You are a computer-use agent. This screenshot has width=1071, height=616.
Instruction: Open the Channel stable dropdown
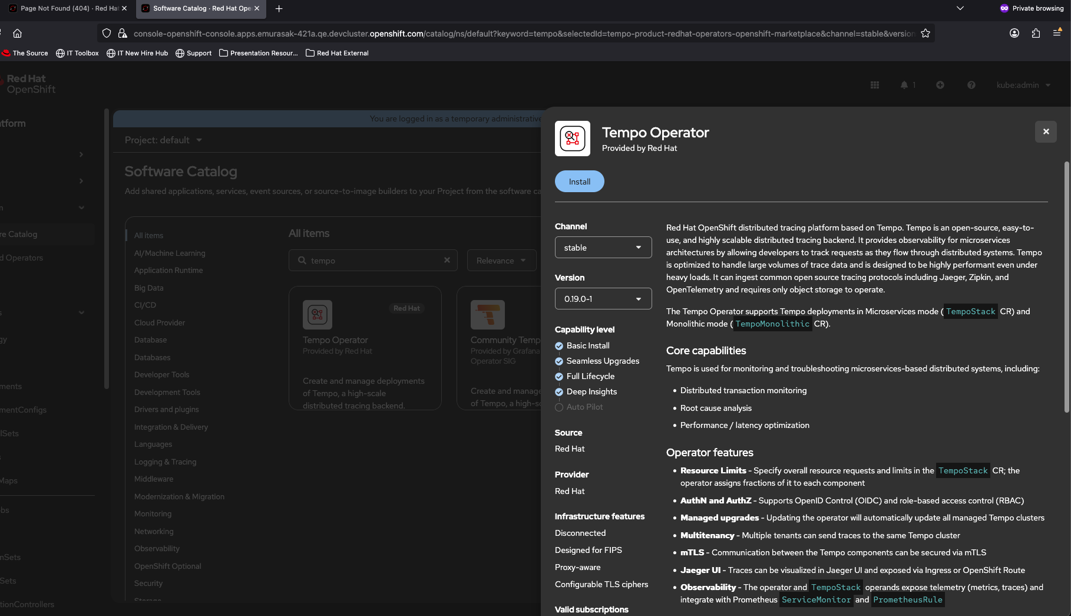pyautogui.click(x=603, y=248)
